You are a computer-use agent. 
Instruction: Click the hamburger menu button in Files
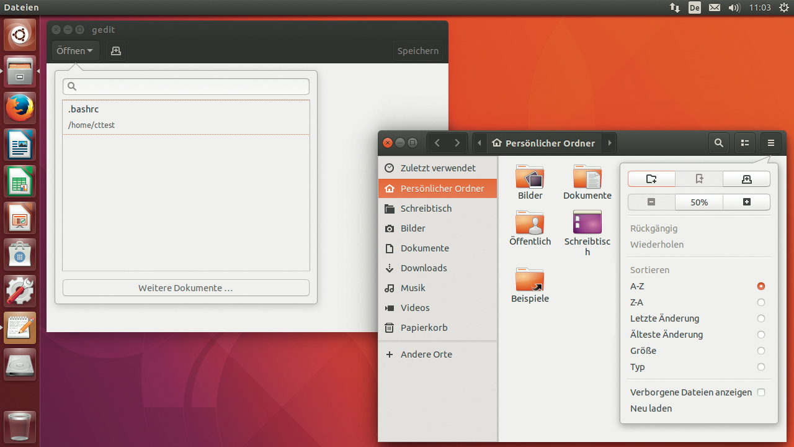click(x=771, y=143)
